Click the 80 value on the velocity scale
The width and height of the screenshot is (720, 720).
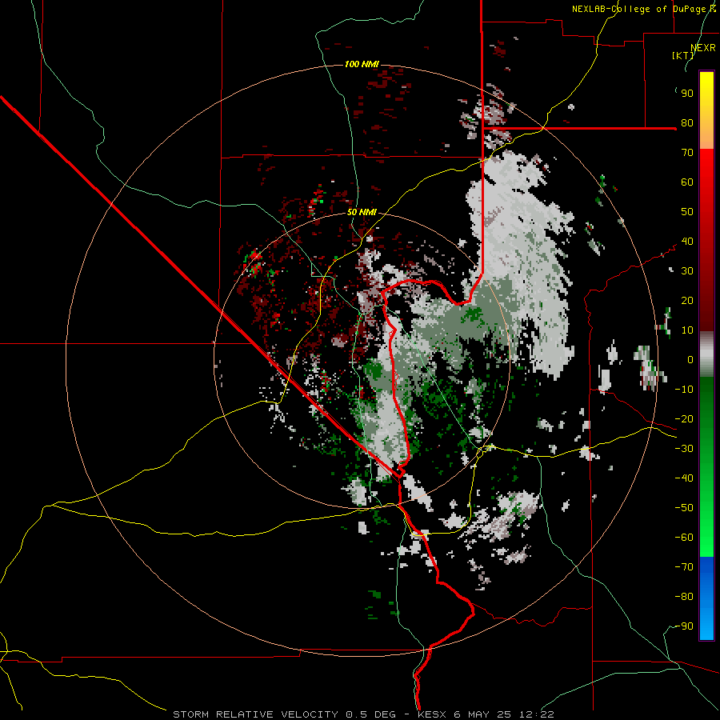pos(687,122)
